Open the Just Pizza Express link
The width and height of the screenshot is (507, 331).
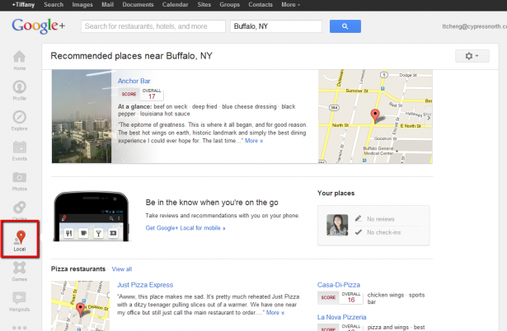(x=145, y=285)
